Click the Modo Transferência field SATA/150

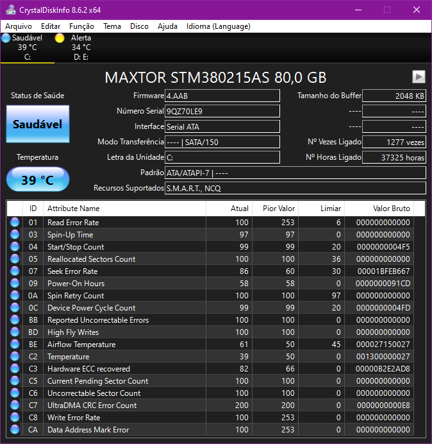pyautogui.click(x=222, y=142)
